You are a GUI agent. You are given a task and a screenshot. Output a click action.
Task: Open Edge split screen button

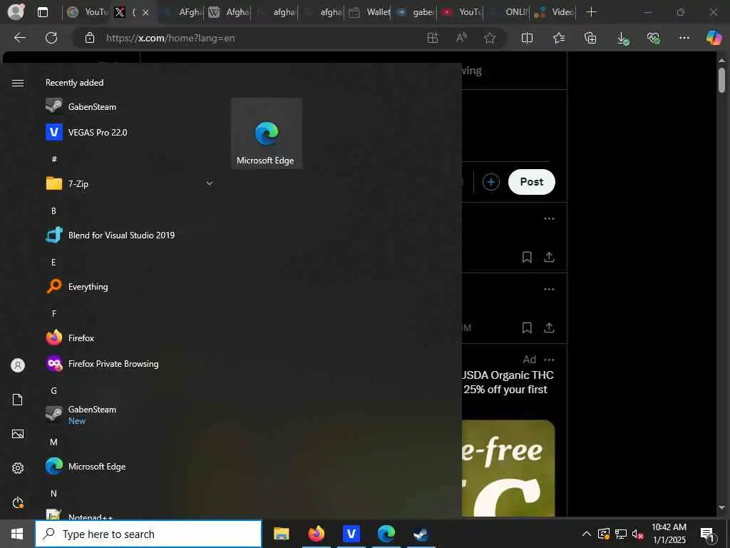(x=527, y=39)
